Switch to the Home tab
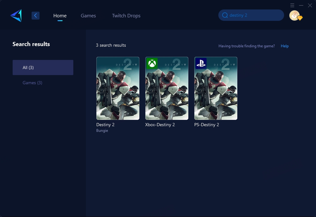Screen dimensions: 316x217 (60, 16)
